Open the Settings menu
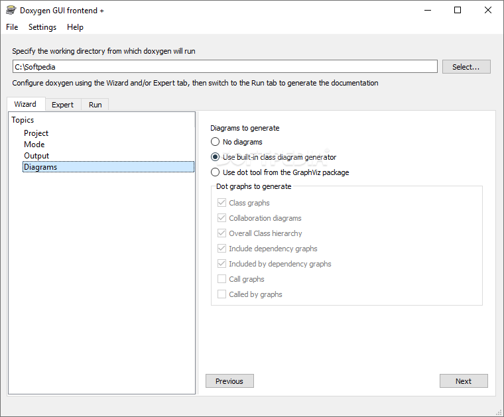Screen dimensions: 504x417 tap(42, 27)
